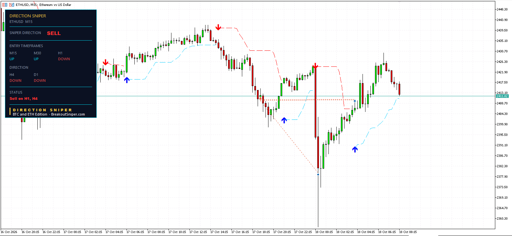Click the UP value under M30
The image size is (512, 236).
36,59
